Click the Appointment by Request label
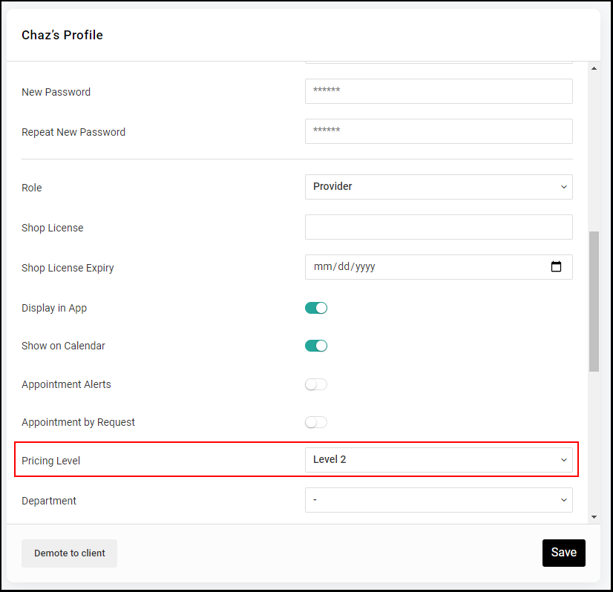613x592 pixels. pos(78,422)
